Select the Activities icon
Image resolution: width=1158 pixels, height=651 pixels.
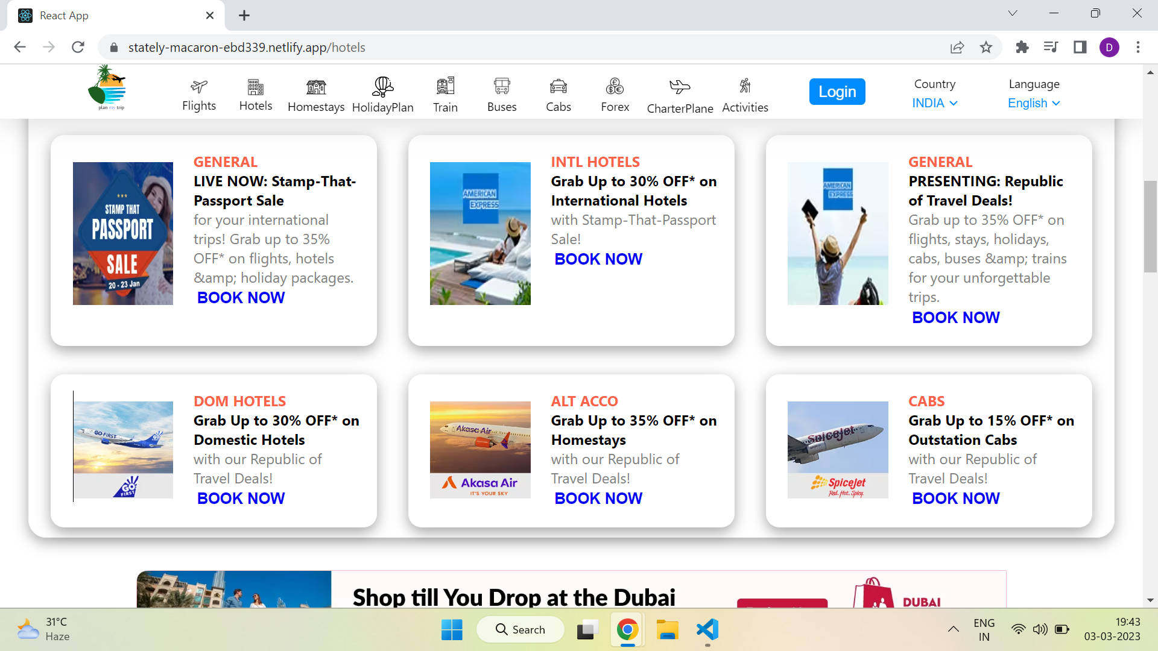pyautogui.click(x=745, y=86)
